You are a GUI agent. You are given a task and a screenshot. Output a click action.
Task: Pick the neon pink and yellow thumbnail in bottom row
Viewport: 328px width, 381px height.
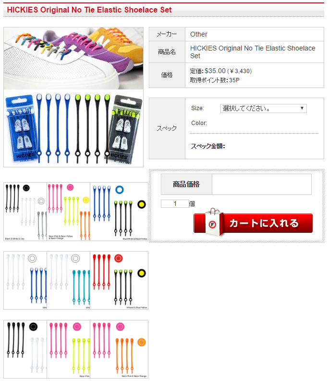coord(68,349)
